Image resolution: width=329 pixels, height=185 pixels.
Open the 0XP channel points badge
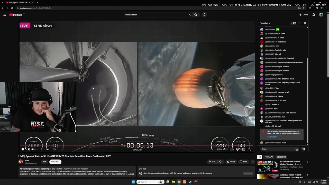click(x=293, y=23)
